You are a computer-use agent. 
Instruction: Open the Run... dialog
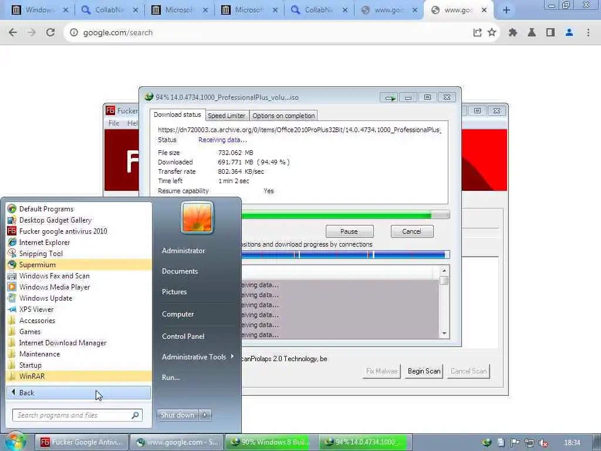[x=171, y=378]
